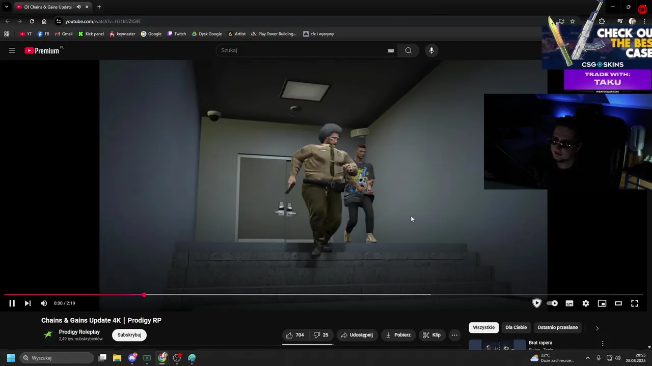Image resolution: width=652 pixels, height=366 pixels.
Task: Bookmark this page with star icon
Action: 573,21
